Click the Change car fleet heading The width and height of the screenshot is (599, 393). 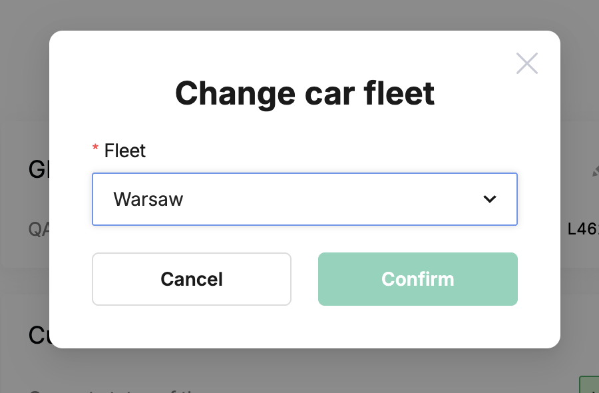coord(304,94)
